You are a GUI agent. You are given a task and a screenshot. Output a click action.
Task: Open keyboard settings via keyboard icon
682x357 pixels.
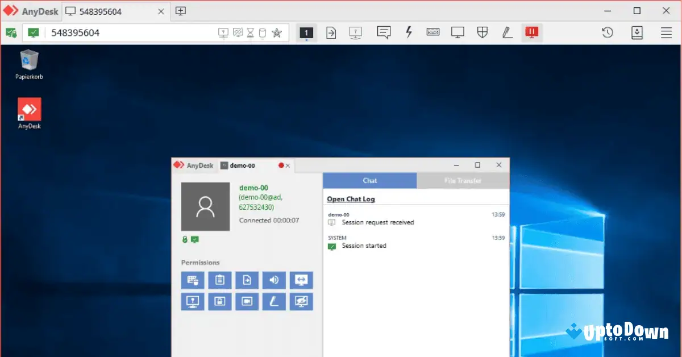tap(433, 32)
